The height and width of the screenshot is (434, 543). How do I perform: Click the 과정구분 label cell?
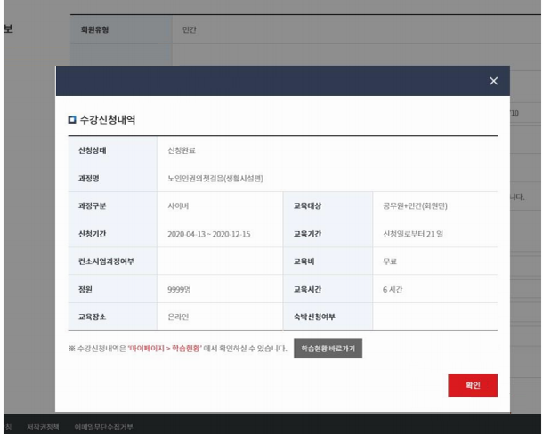[x=112, y=206]
